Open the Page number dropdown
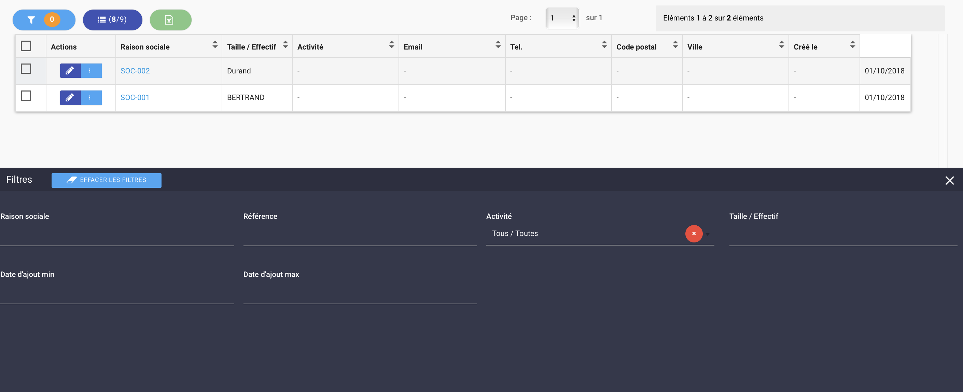Screen dimensions: 963x392 coord(562,18)
